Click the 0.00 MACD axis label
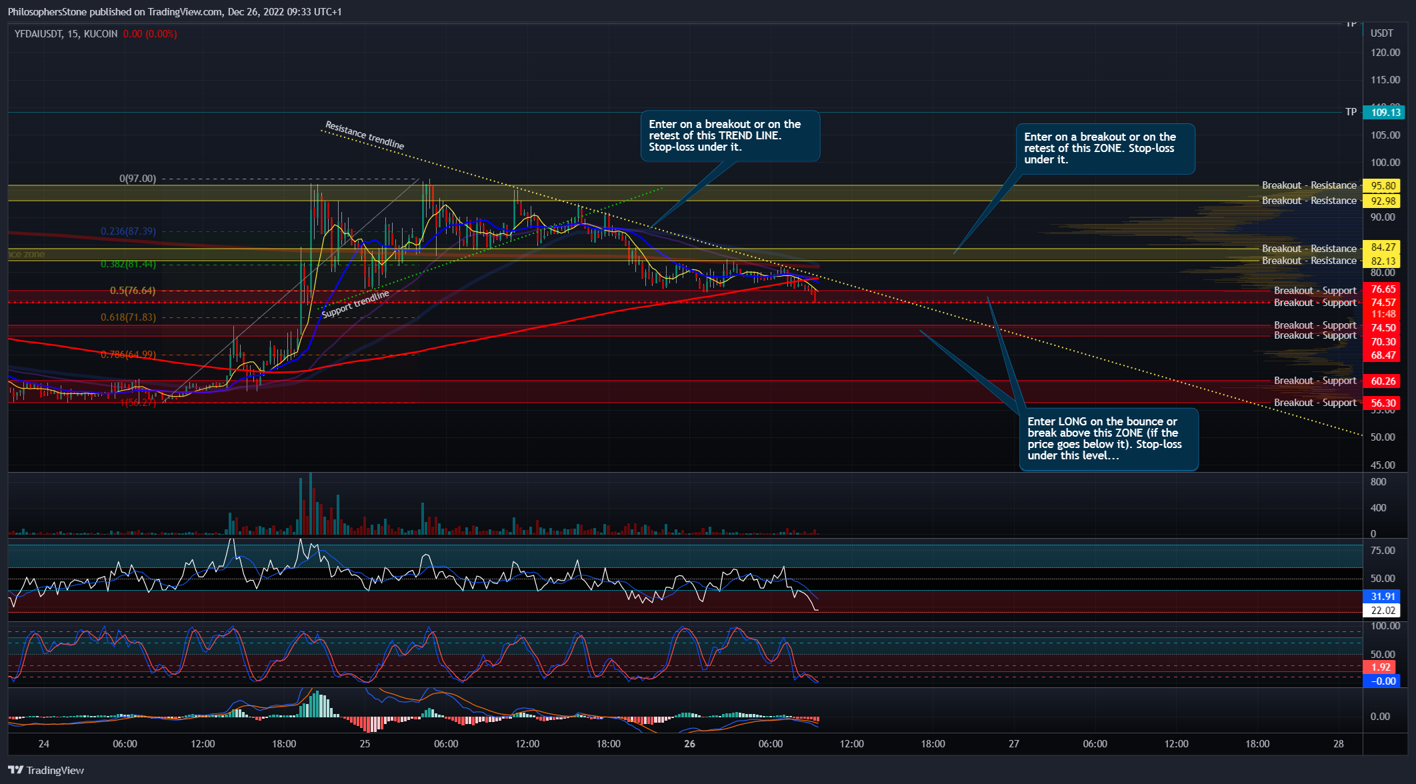Screen dimensions: 1416x784 [x=1380, y=717]
